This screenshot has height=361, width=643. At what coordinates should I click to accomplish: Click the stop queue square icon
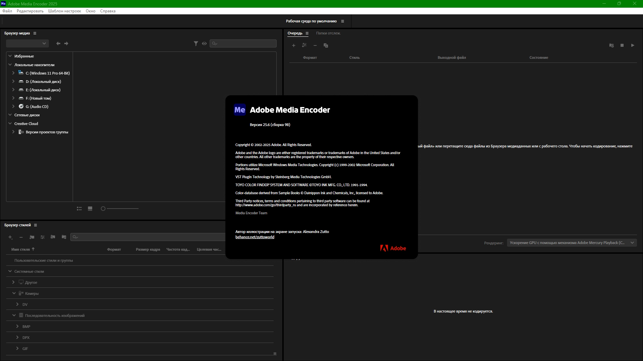622,45
